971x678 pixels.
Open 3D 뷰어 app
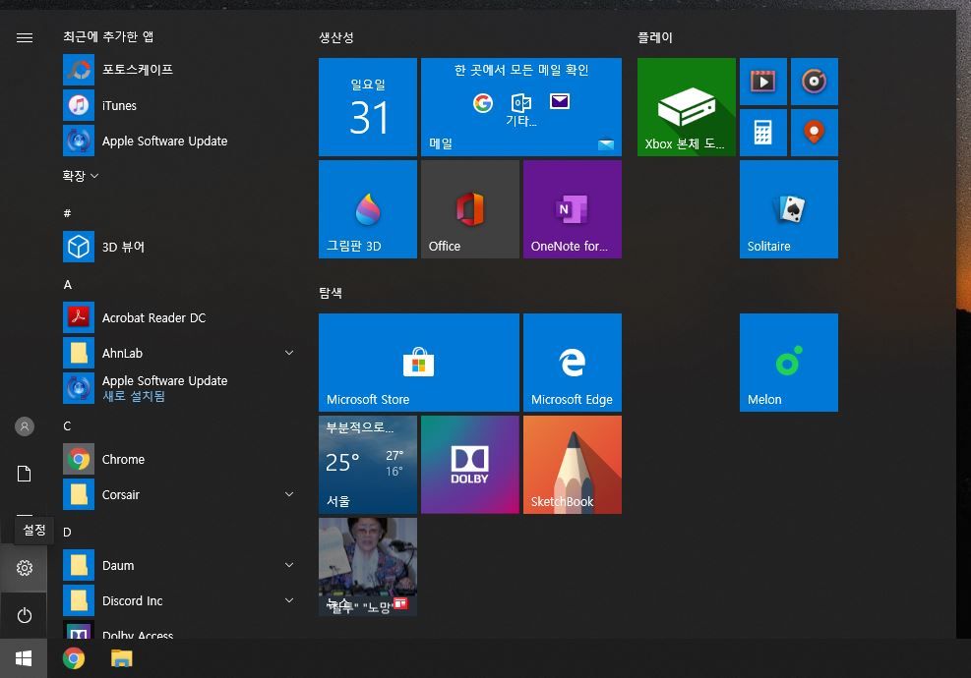(180, 247)
